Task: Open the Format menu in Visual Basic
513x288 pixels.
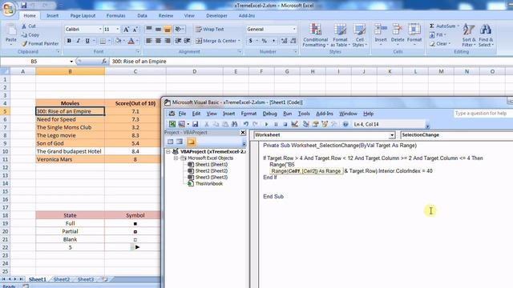Action: click(x=248, y=114)
